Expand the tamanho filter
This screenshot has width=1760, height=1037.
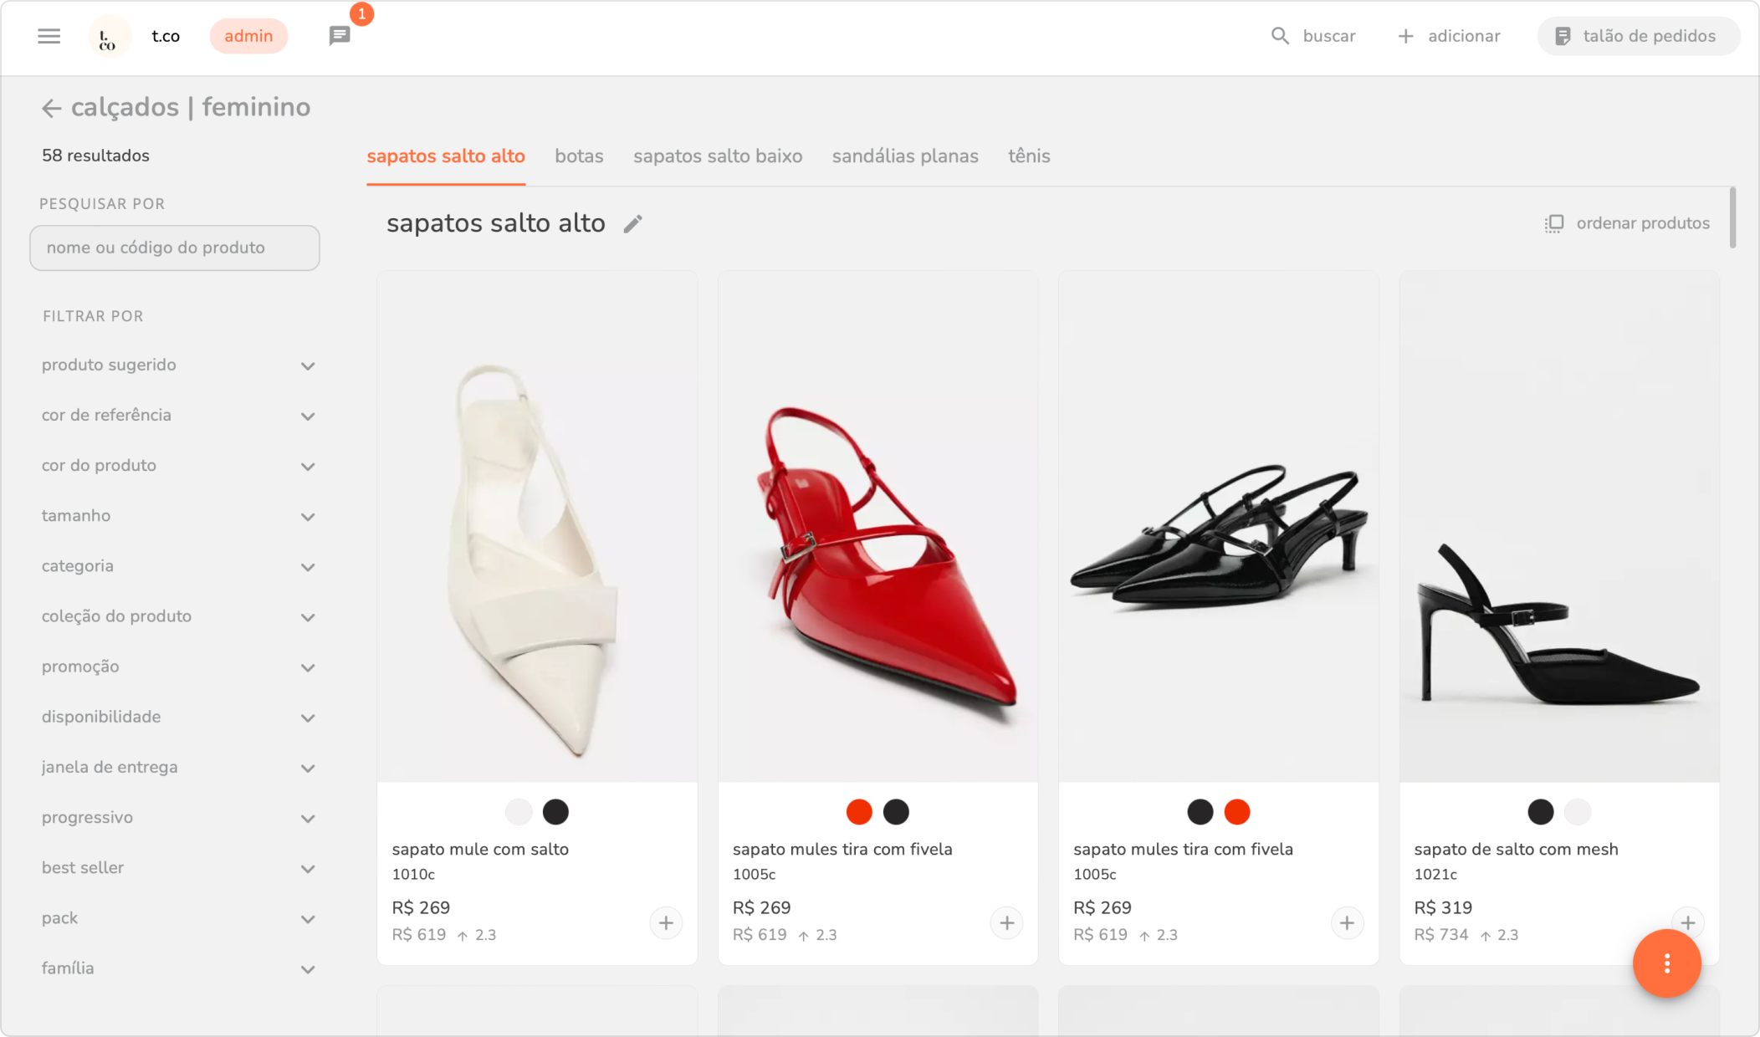click(308, 517)
